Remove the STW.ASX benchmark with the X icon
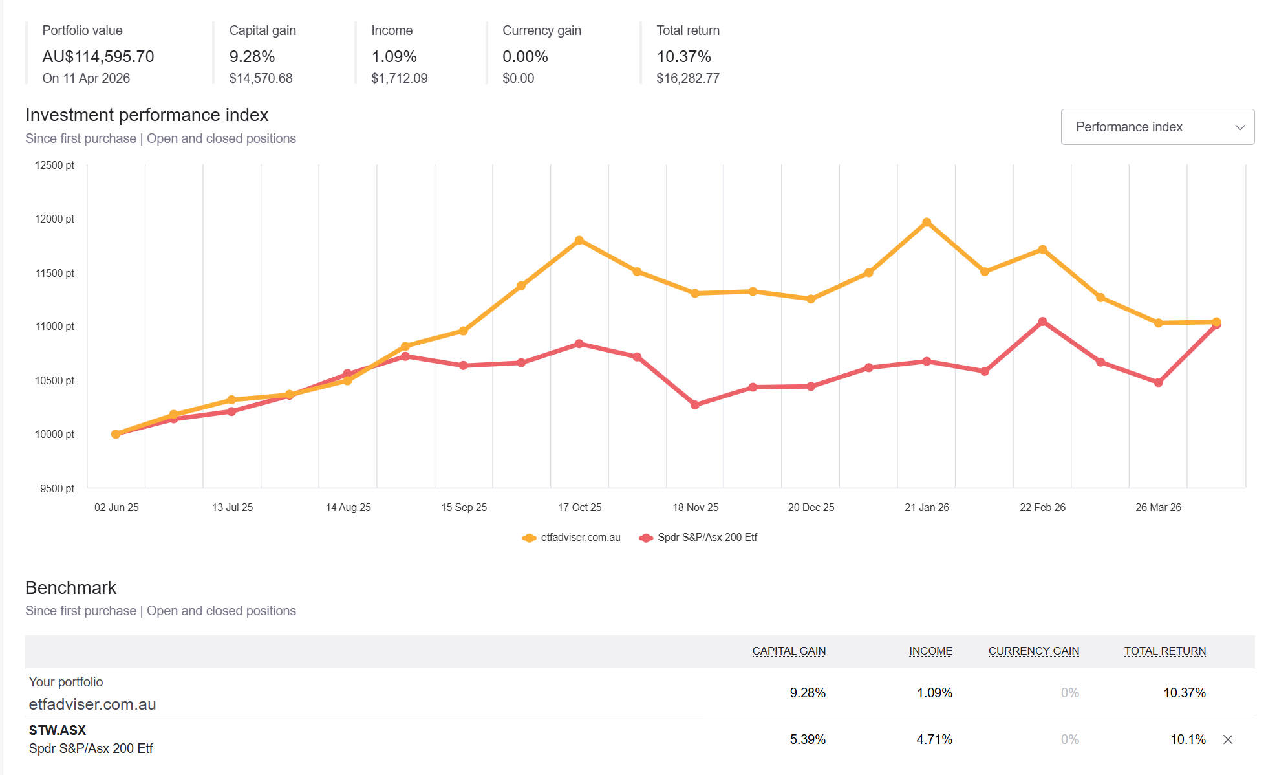This screenshot has height=775, width=1277. 1227,739
